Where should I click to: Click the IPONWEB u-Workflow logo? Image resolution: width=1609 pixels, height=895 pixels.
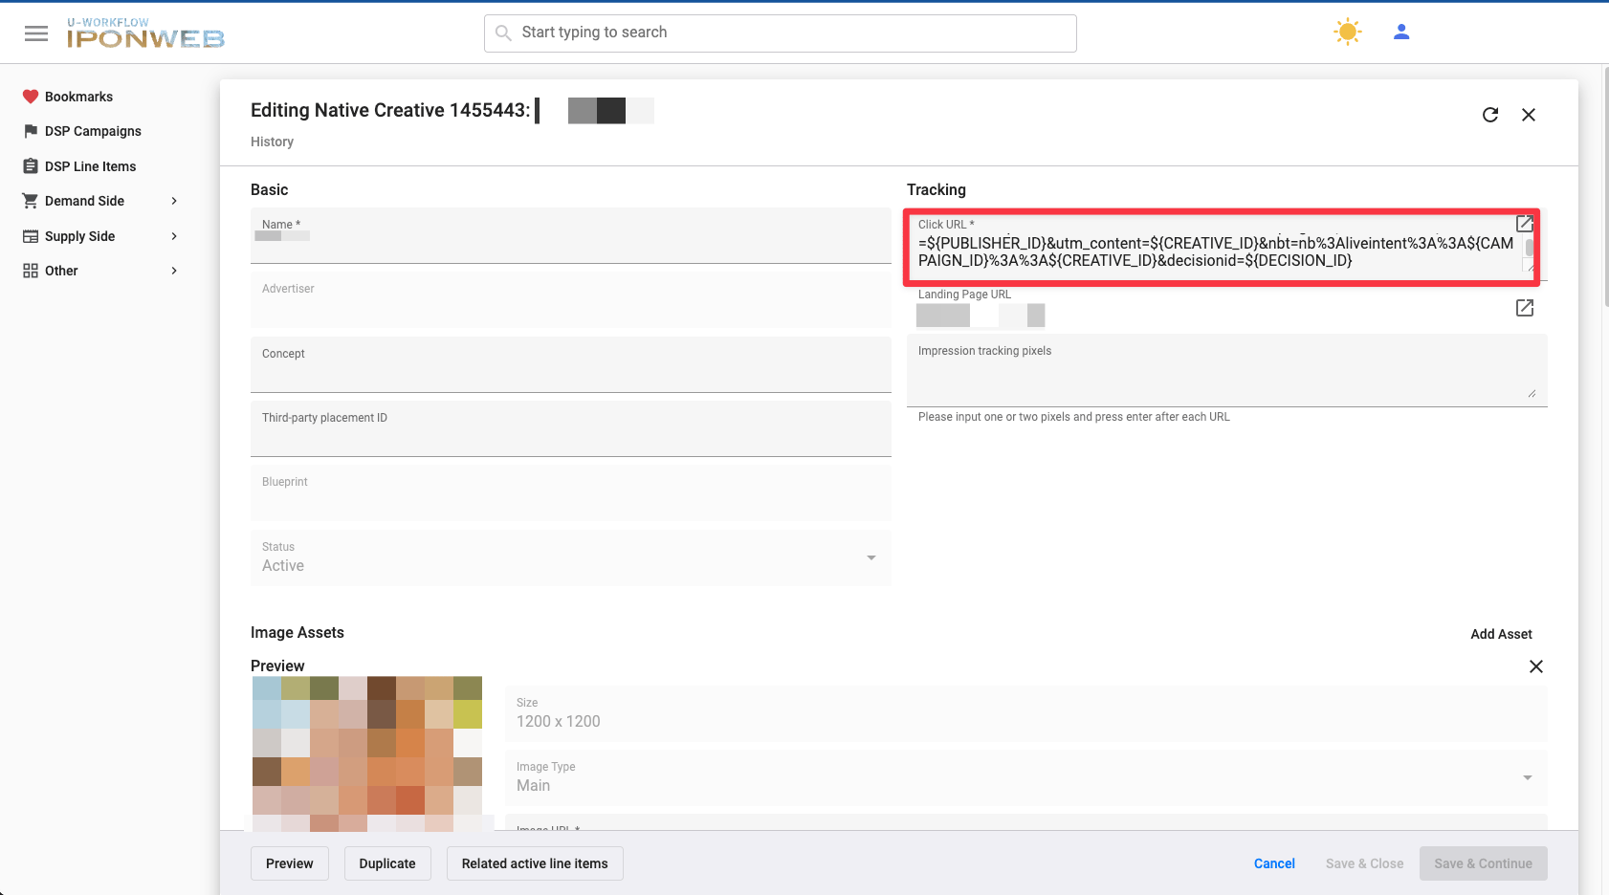coord(145,33)
